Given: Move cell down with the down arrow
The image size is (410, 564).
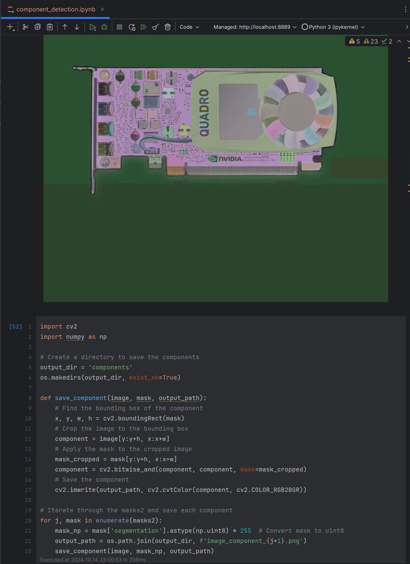Looking at the screenshot, I should pos(77,27).
